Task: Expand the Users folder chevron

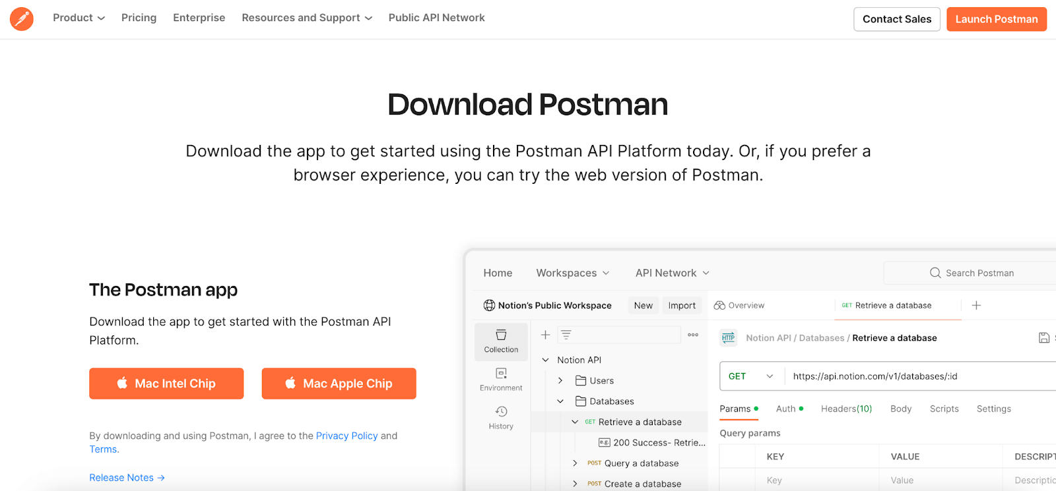Action: (560, 380)
